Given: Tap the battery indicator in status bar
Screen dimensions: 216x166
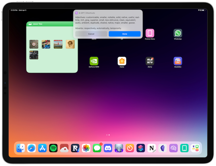Looking at the screenshot, I should tap(203, 10).
